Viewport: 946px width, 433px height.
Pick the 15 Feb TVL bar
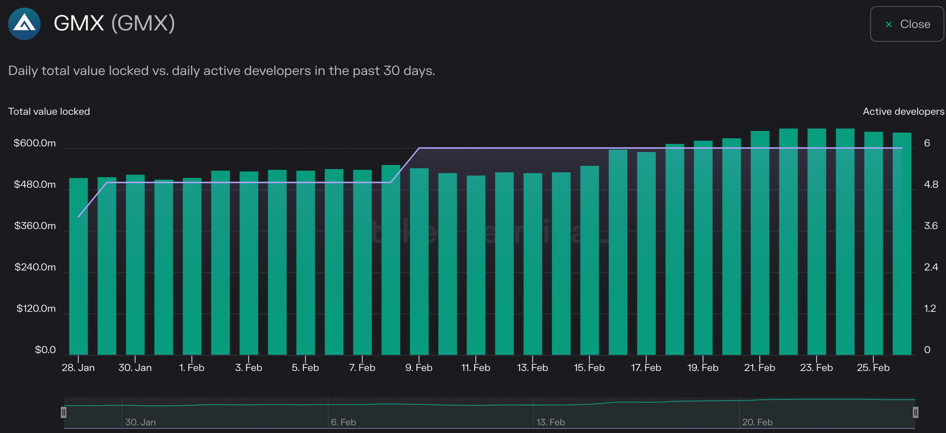coord(589,260)
